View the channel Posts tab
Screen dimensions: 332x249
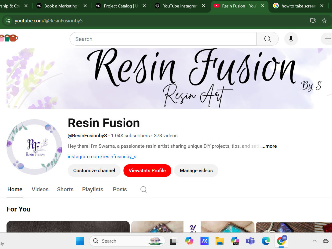pos(120,189)
